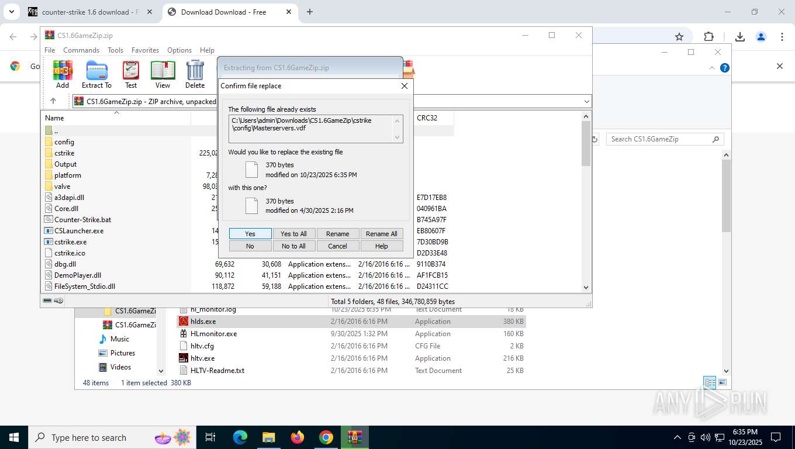This screenshot has height=449, width=795.
Task: Open Microsoft Edge from taskbar
Action: (240, 437)
